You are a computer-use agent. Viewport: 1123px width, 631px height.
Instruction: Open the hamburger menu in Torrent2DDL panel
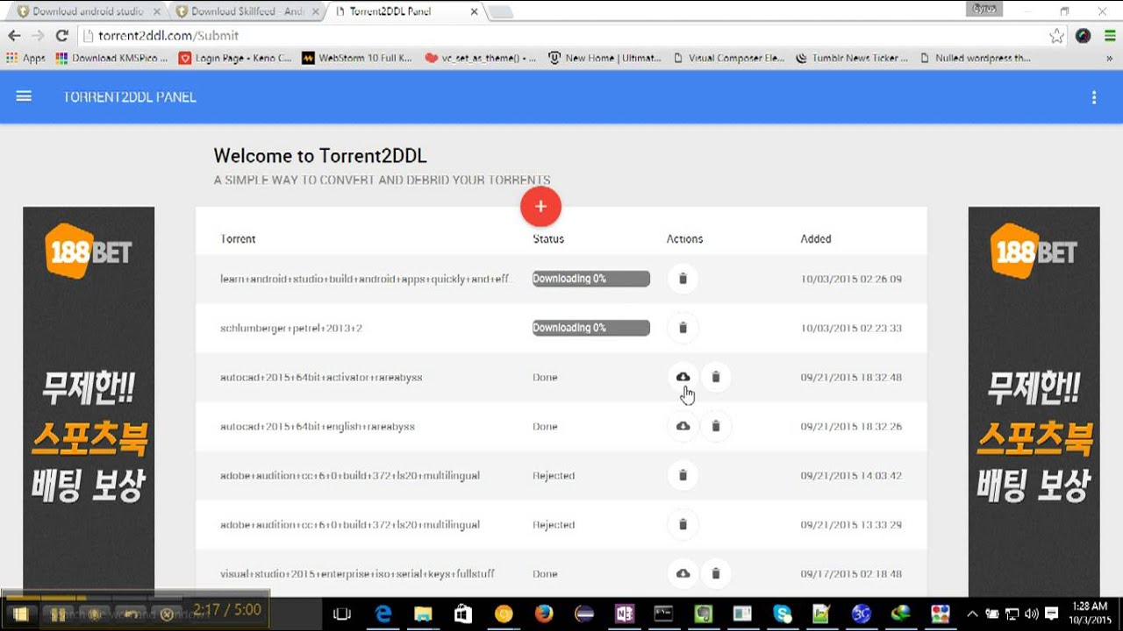click(24, 96)
